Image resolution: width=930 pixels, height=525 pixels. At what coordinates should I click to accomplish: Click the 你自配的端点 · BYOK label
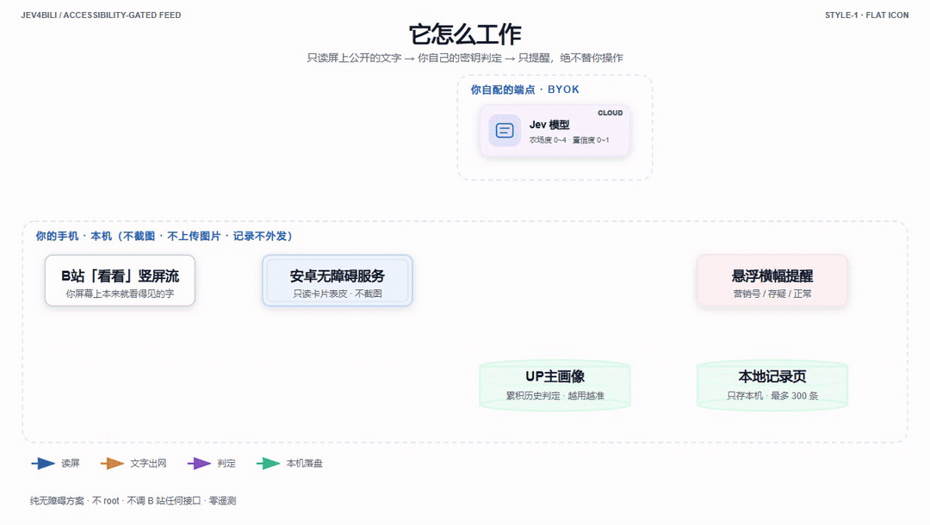click(525, 90)
